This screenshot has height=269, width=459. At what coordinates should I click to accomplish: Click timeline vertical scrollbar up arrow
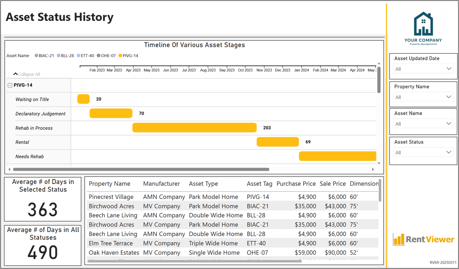[x=379, y=63]
